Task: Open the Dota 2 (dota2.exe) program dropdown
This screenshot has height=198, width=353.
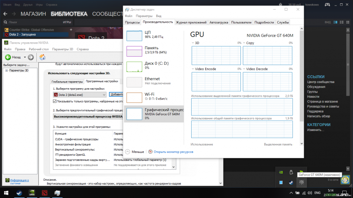Action: tap(80, 95)
